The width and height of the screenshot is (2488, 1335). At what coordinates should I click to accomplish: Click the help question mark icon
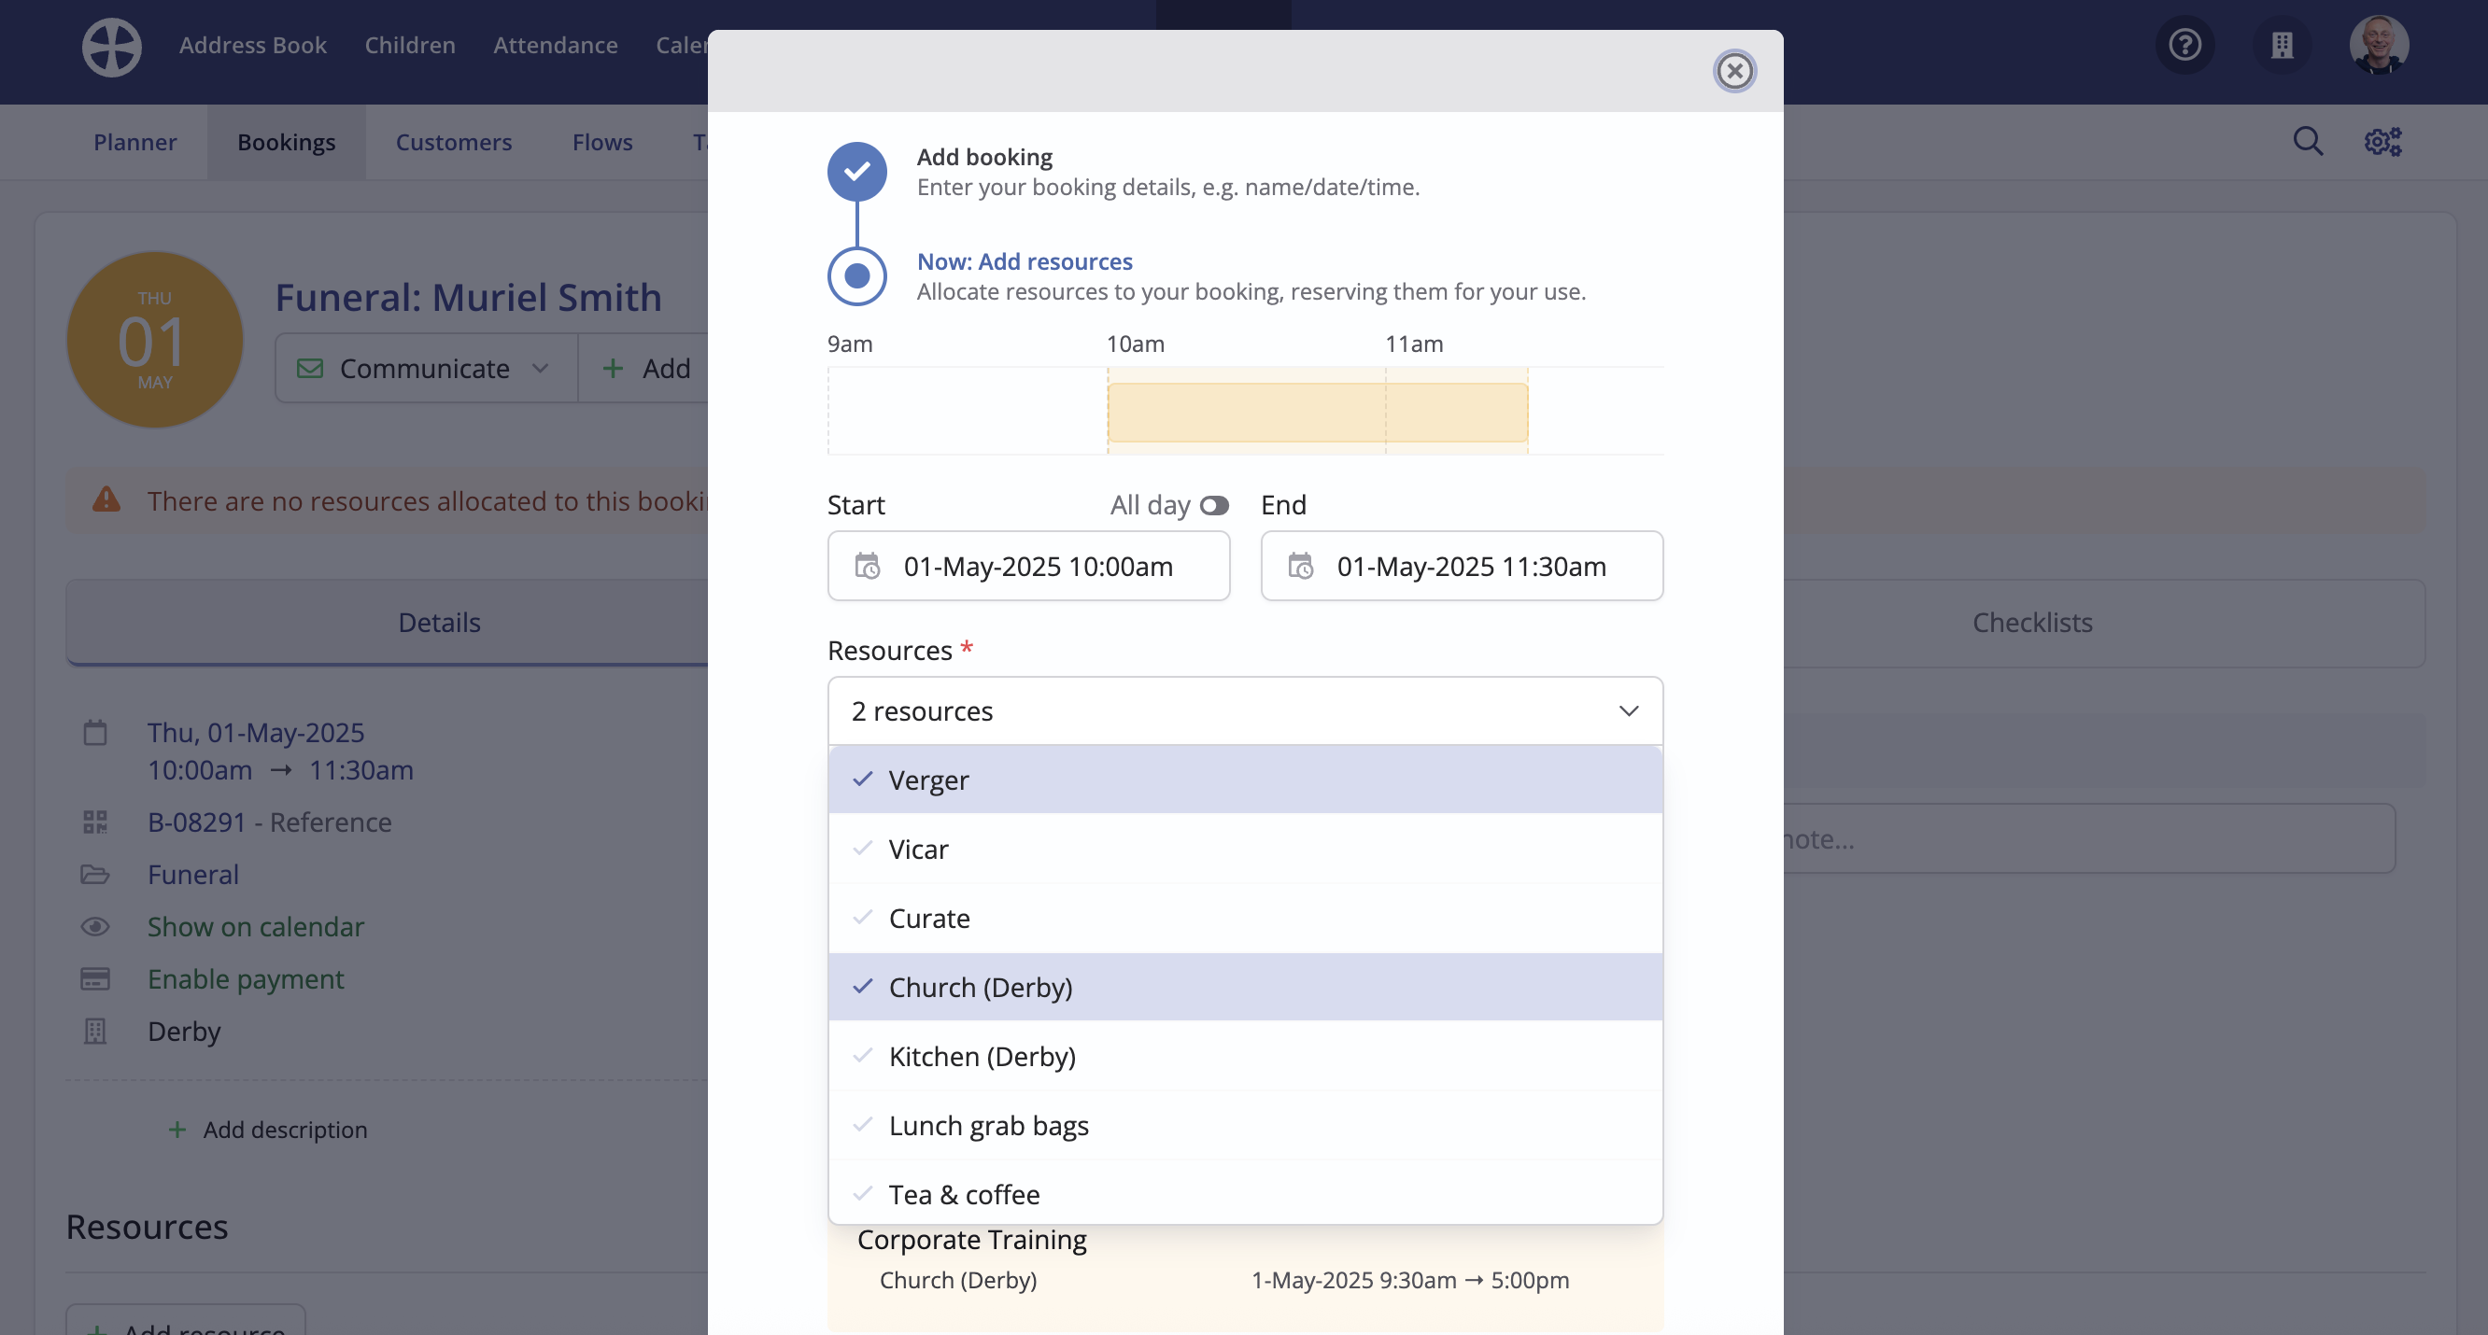(x=2184, y=46)
